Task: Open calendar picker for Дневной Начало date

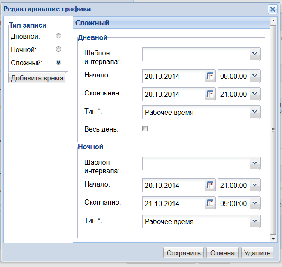Action: [210, 76]
